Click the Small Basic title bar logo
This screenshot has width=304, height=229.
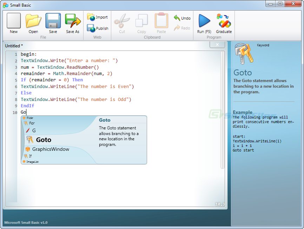coord(6,5)
